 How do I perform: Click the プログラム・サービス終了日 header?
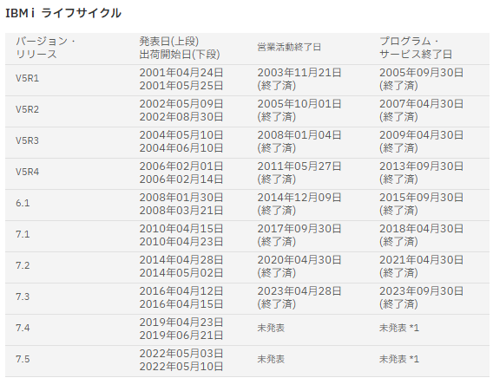[x=416, y=48]
